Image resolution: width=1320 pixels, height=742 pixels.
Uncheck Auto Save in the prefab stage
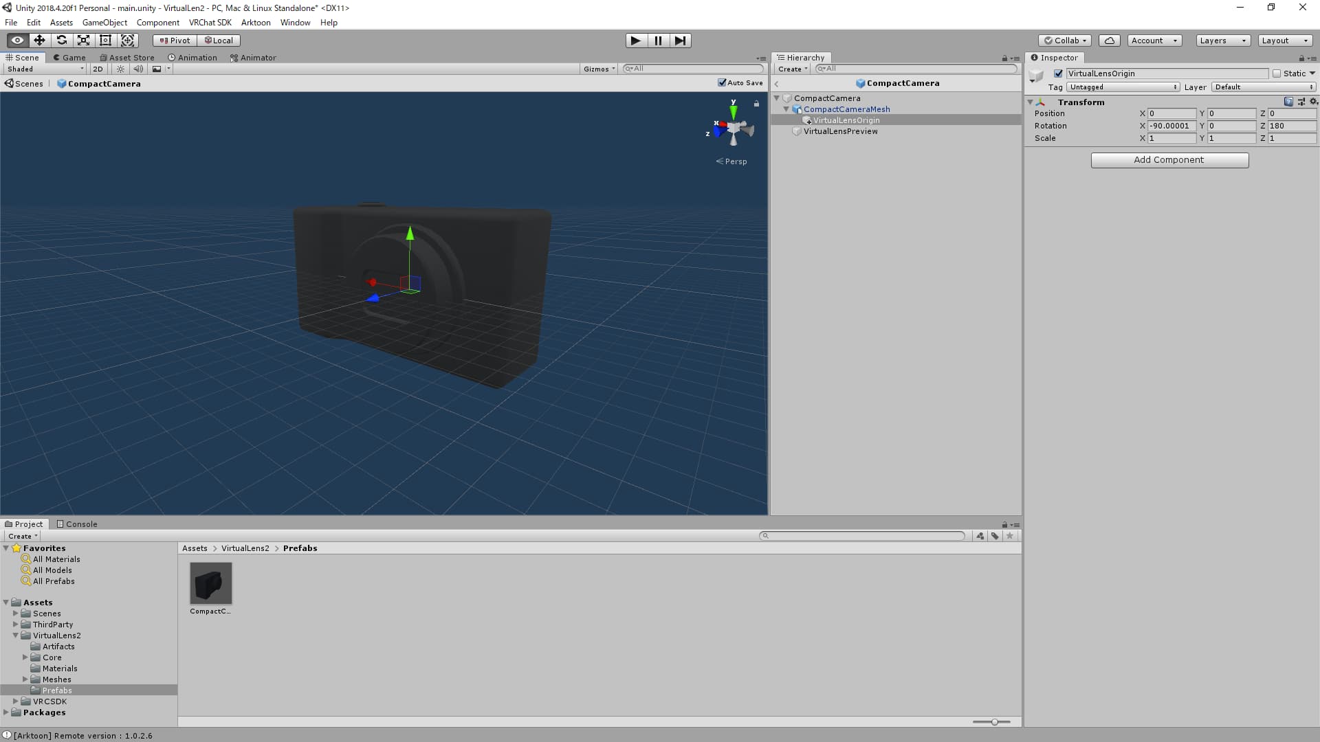point(722,82)
